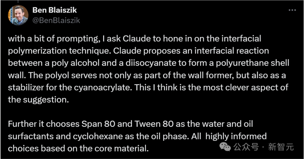Click the phrase 'poly alcohol' in tweet
The width and height of the screenshot is (304, 159).
pyautogui.click(x=75, y=63)
